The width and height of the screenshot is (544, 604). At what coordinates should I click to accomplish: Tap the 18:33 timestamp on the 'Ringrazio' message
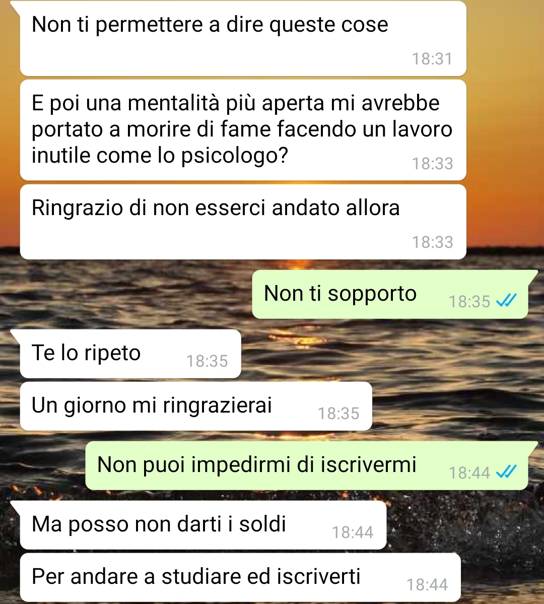coord(432,242)
